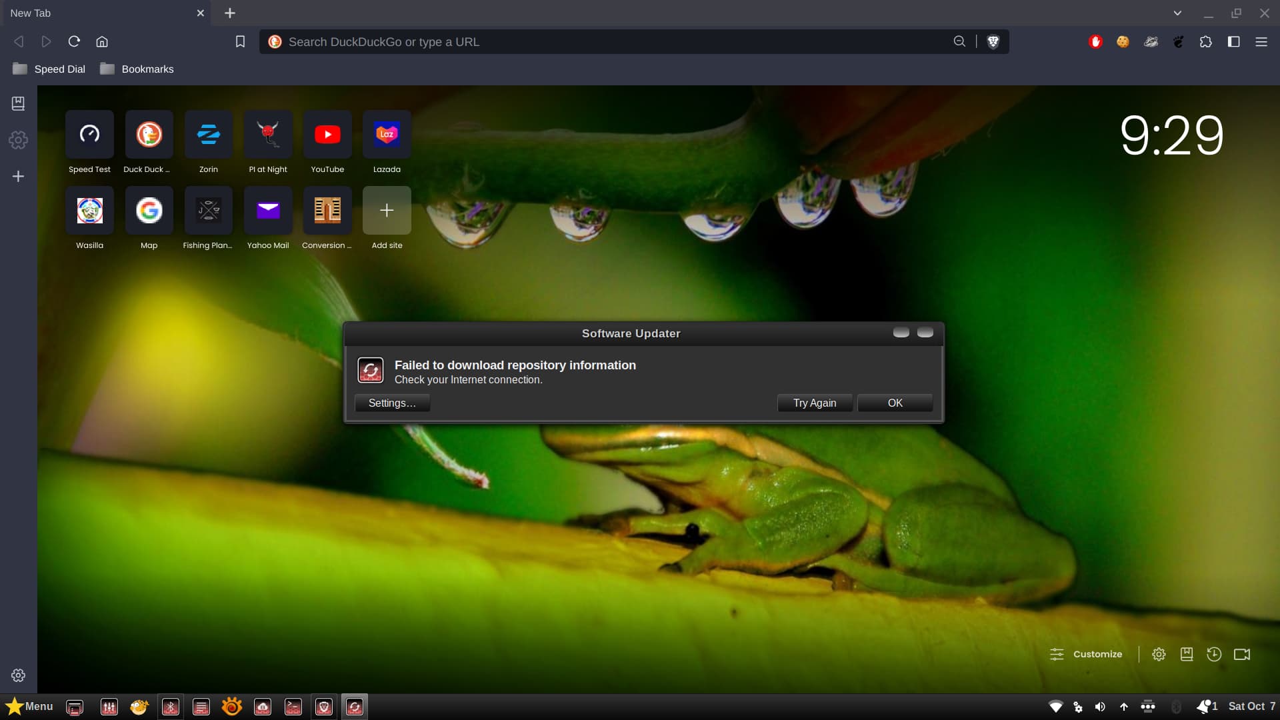Open the terminal from taskbar
The image size is (1280, 720).
293,707
